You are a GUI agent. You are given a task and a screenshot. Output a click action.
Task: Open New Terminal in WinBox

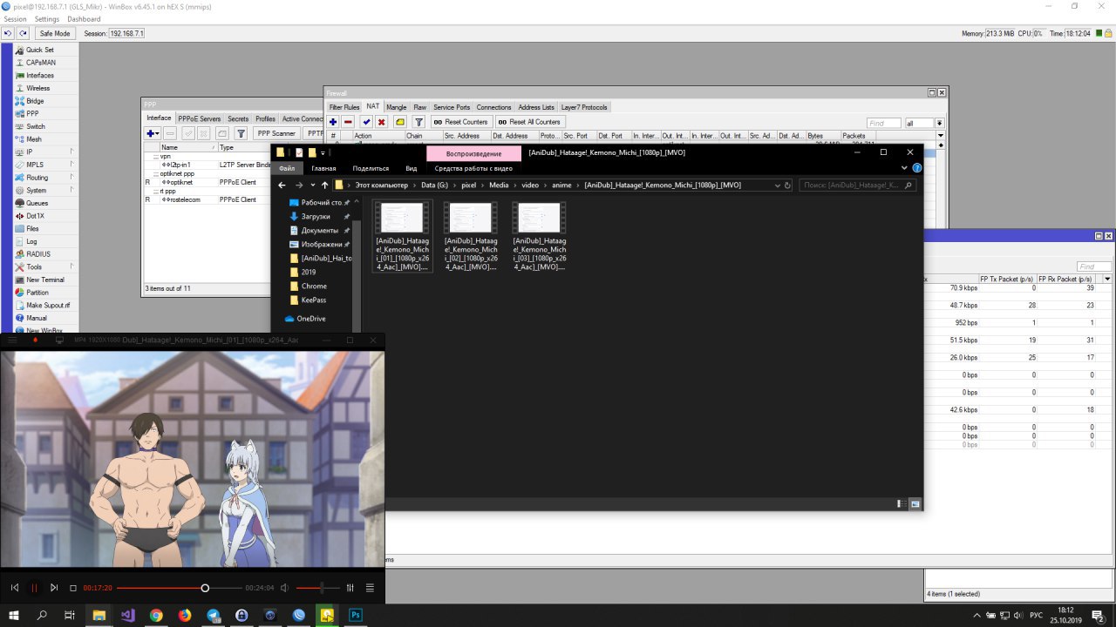point(44,280)
